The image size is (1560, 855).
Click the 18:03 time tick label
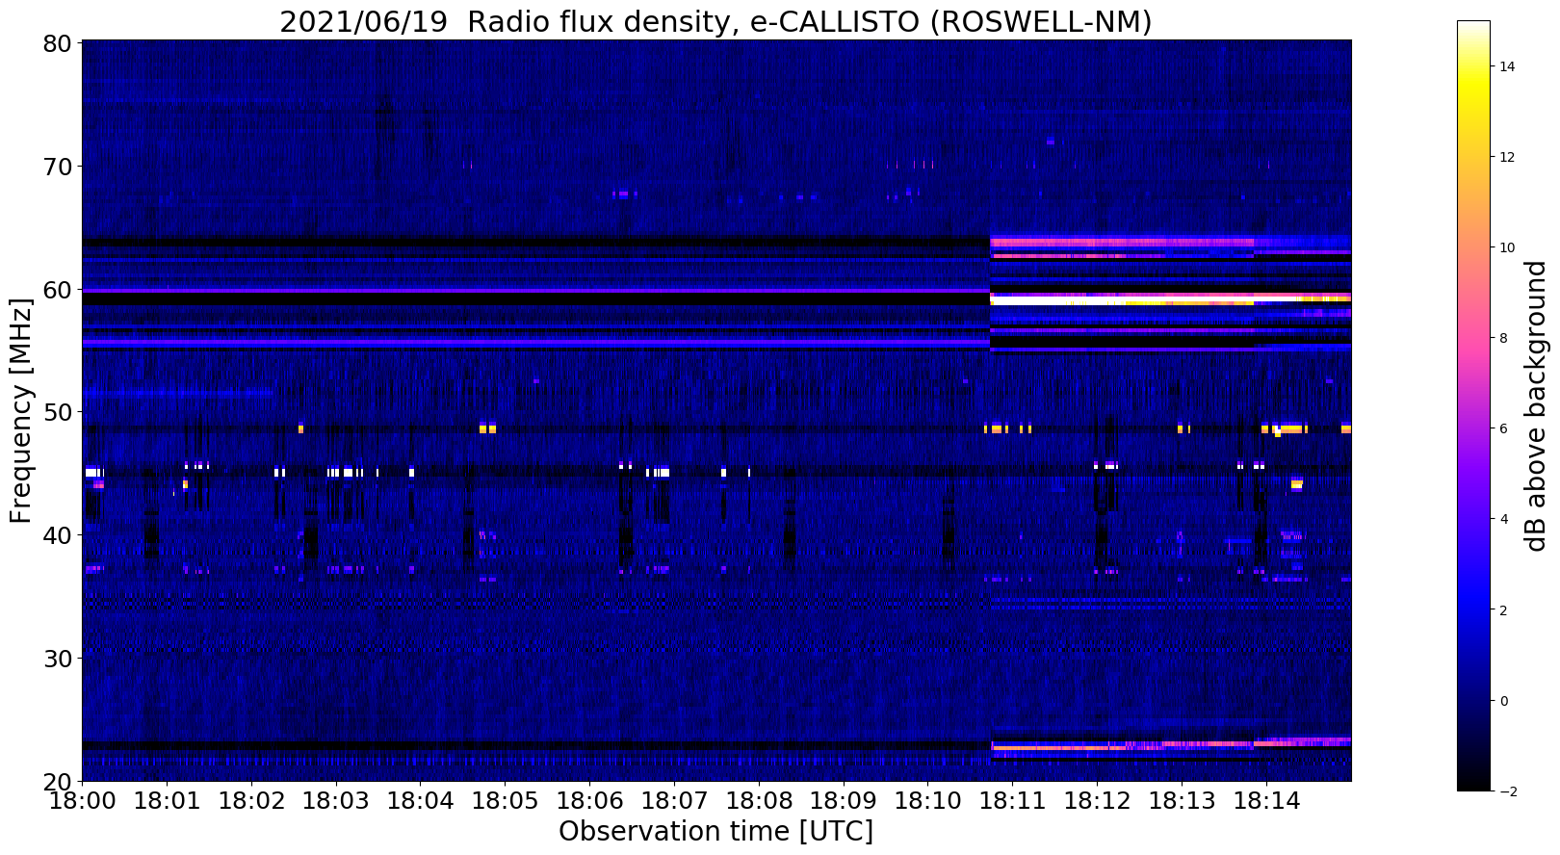click(335, 800)
